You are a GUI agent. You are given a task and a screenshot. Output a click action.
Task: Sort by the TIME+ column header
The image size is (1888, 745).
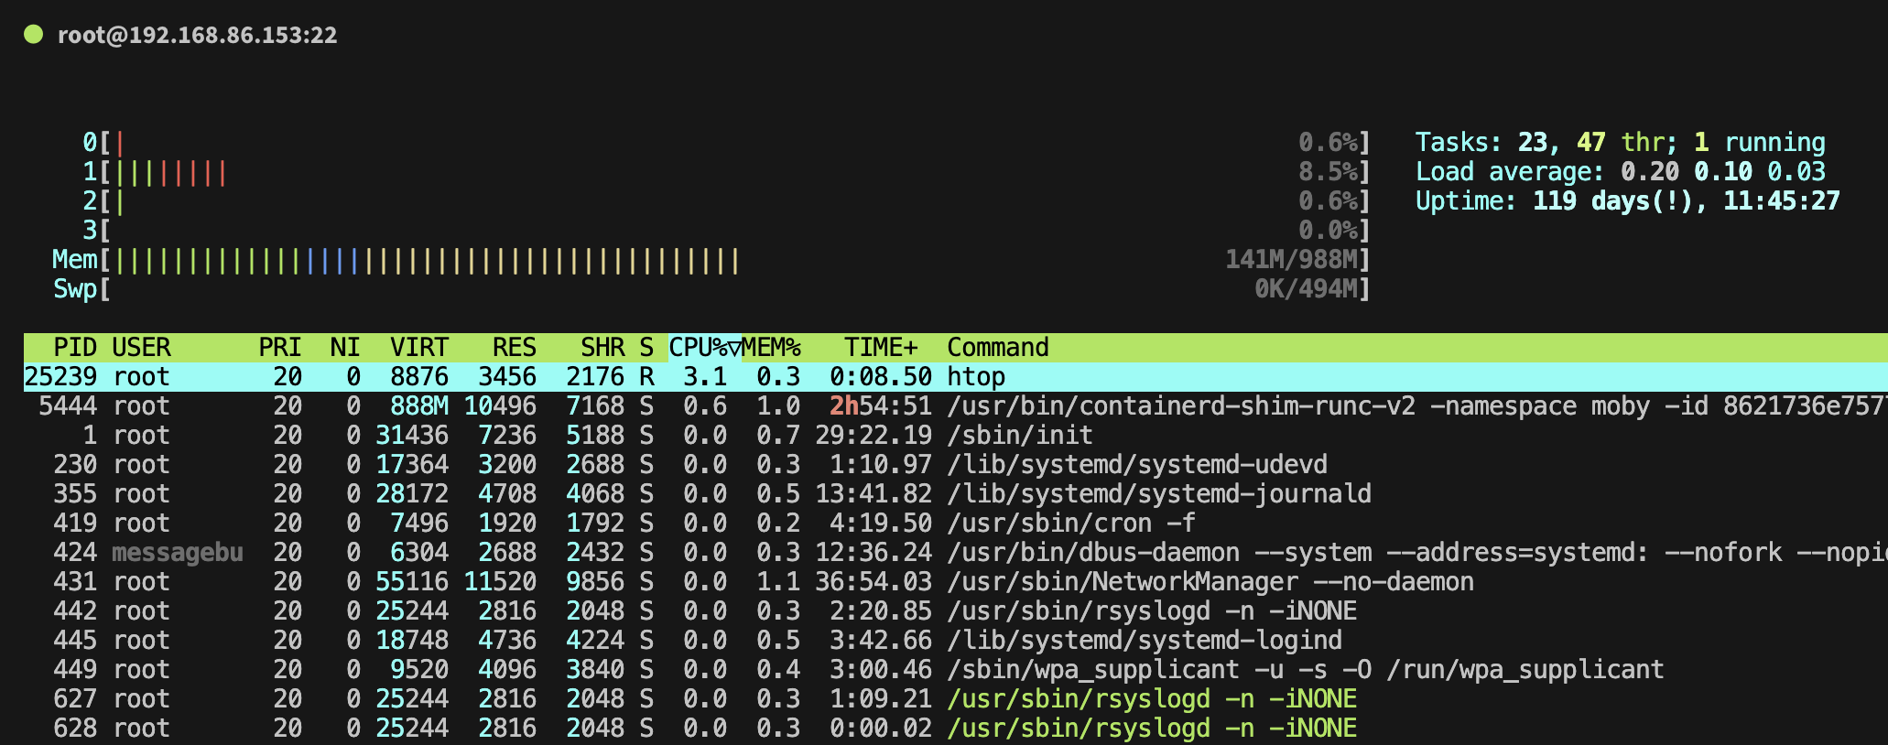pyautogui.click(x=880, y=347)
